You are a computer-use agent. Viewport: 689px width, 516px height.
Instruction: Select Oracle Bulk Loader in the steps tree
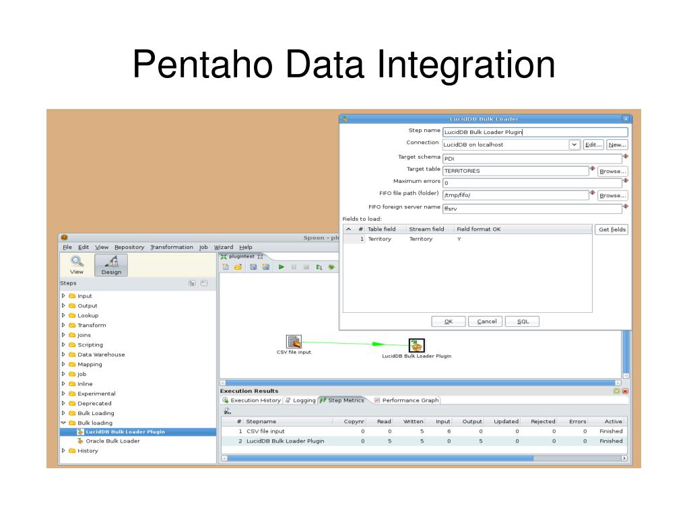(112, 441)
